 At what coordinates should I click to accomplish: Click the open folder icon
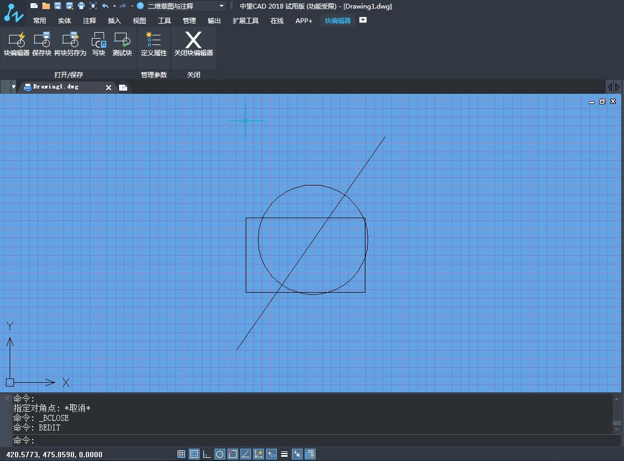[46, 6]
